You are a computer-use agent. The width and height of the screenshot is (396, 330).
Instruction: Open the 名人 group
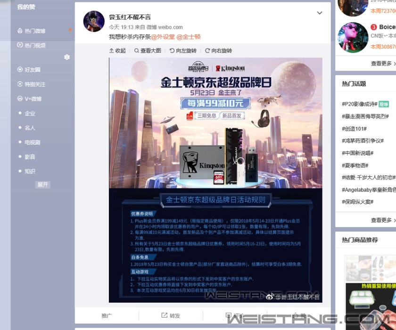click(x=30, y=128)
